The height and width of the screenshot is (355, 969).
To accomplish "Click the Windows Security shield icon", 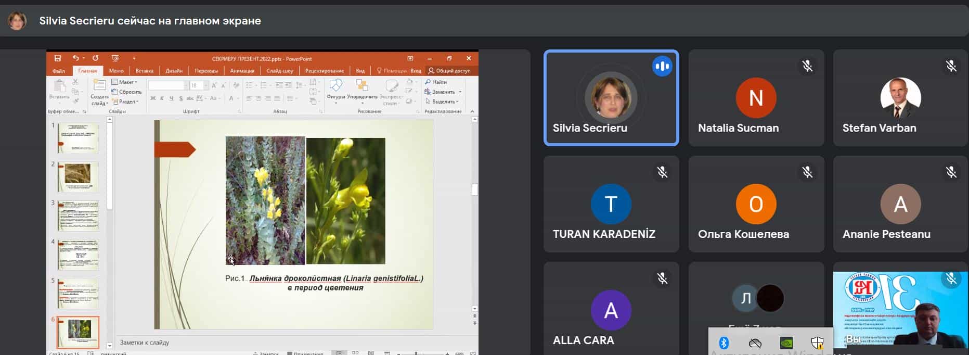I will (817, 343).
